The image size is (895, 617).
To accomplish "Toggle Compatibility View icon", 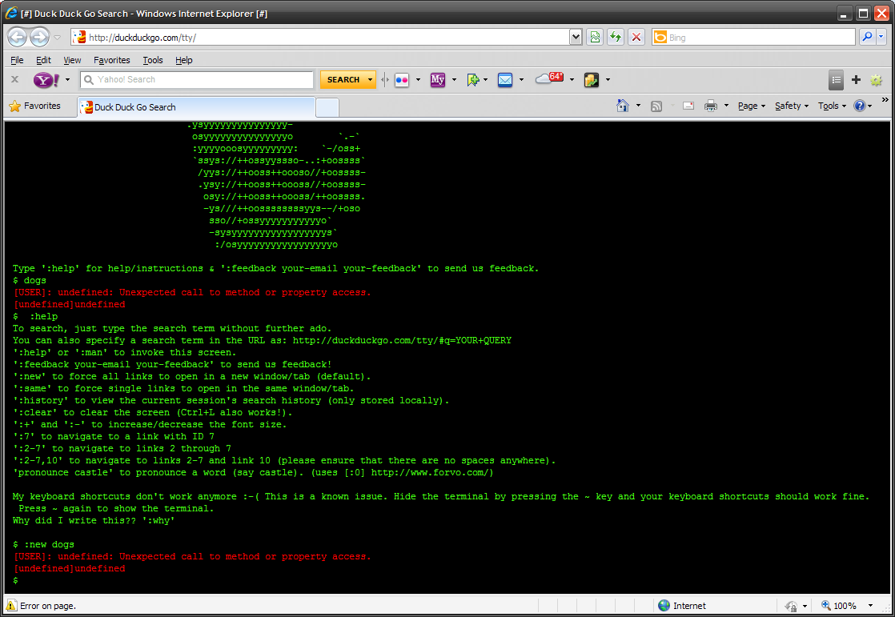I will coord(595,38).
